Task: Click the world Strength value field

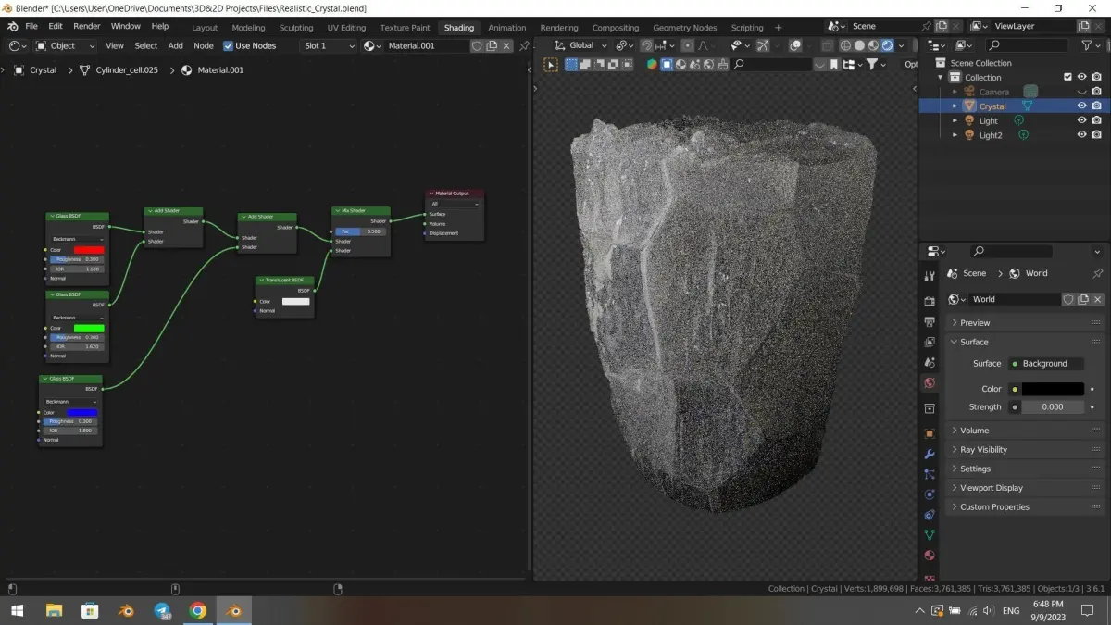Action: coord(1053,406)
